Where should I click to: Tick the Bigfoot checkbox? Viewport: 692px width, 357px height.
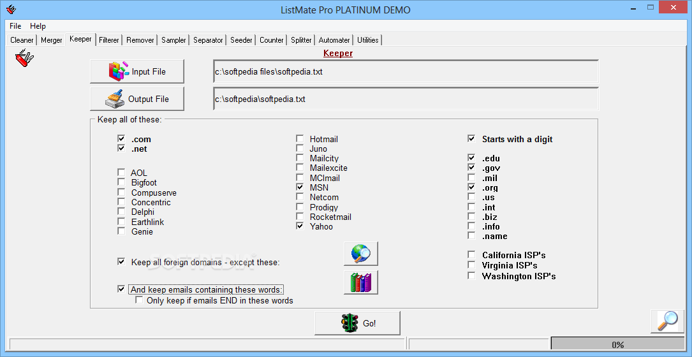(x=121, y=182)
